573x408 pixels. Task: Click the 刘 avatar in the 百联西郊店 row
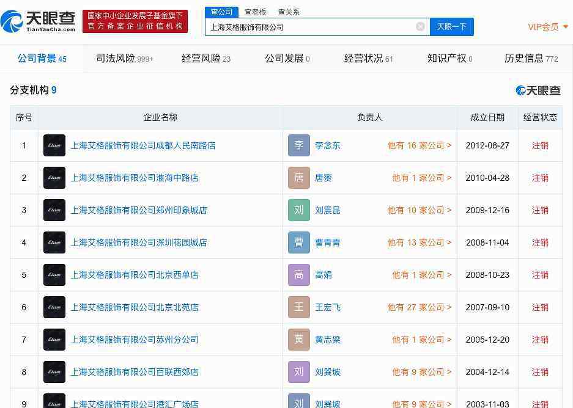tap(299, 372)
